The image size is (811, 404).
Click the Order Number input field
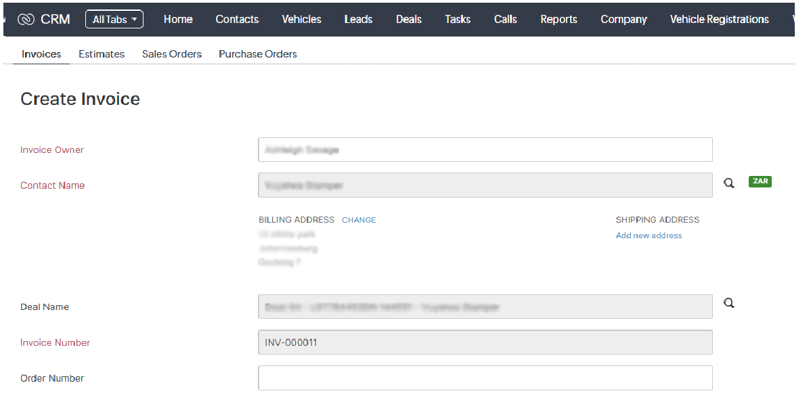(x=485, y=378)
